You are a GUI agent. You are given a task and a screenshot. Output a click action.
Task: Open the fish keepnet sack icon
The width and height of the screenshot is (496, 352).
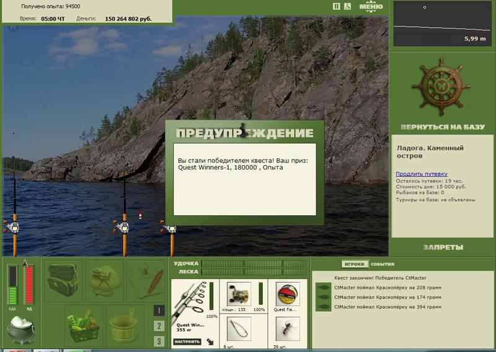[105, 280]
